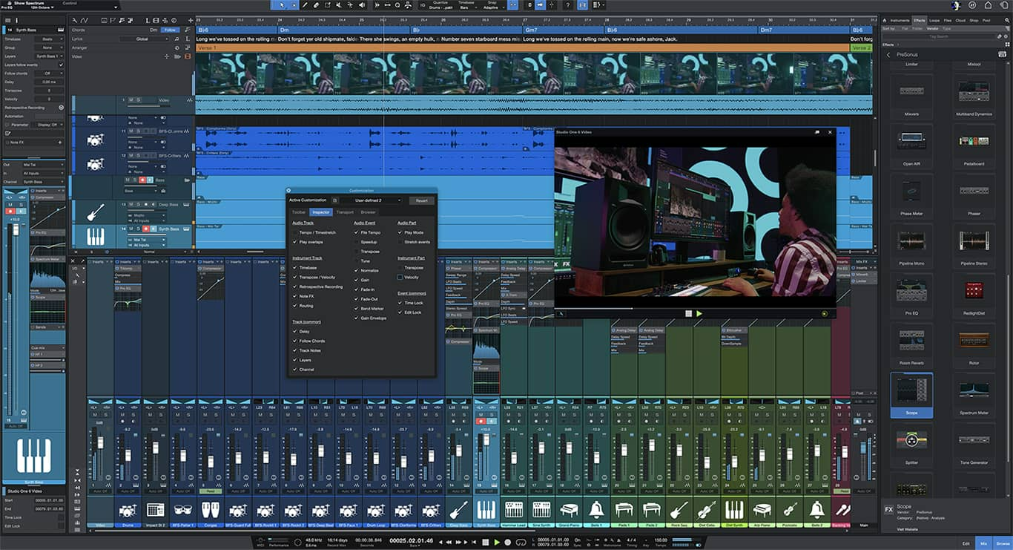Click the green play button in the transport bar
Screen dimensions: 1013x550
pos(497,543)
